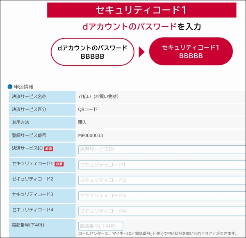Click the 登録サービス番号 row label
Screen dimensions: 246x238
tap(29, 135)
